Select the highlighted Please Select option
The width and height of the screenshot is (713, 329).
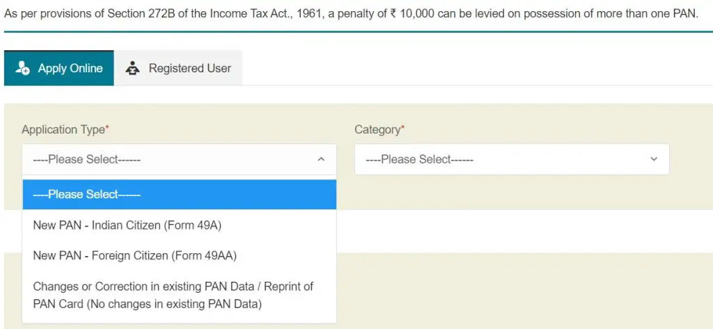coord(179,195)
